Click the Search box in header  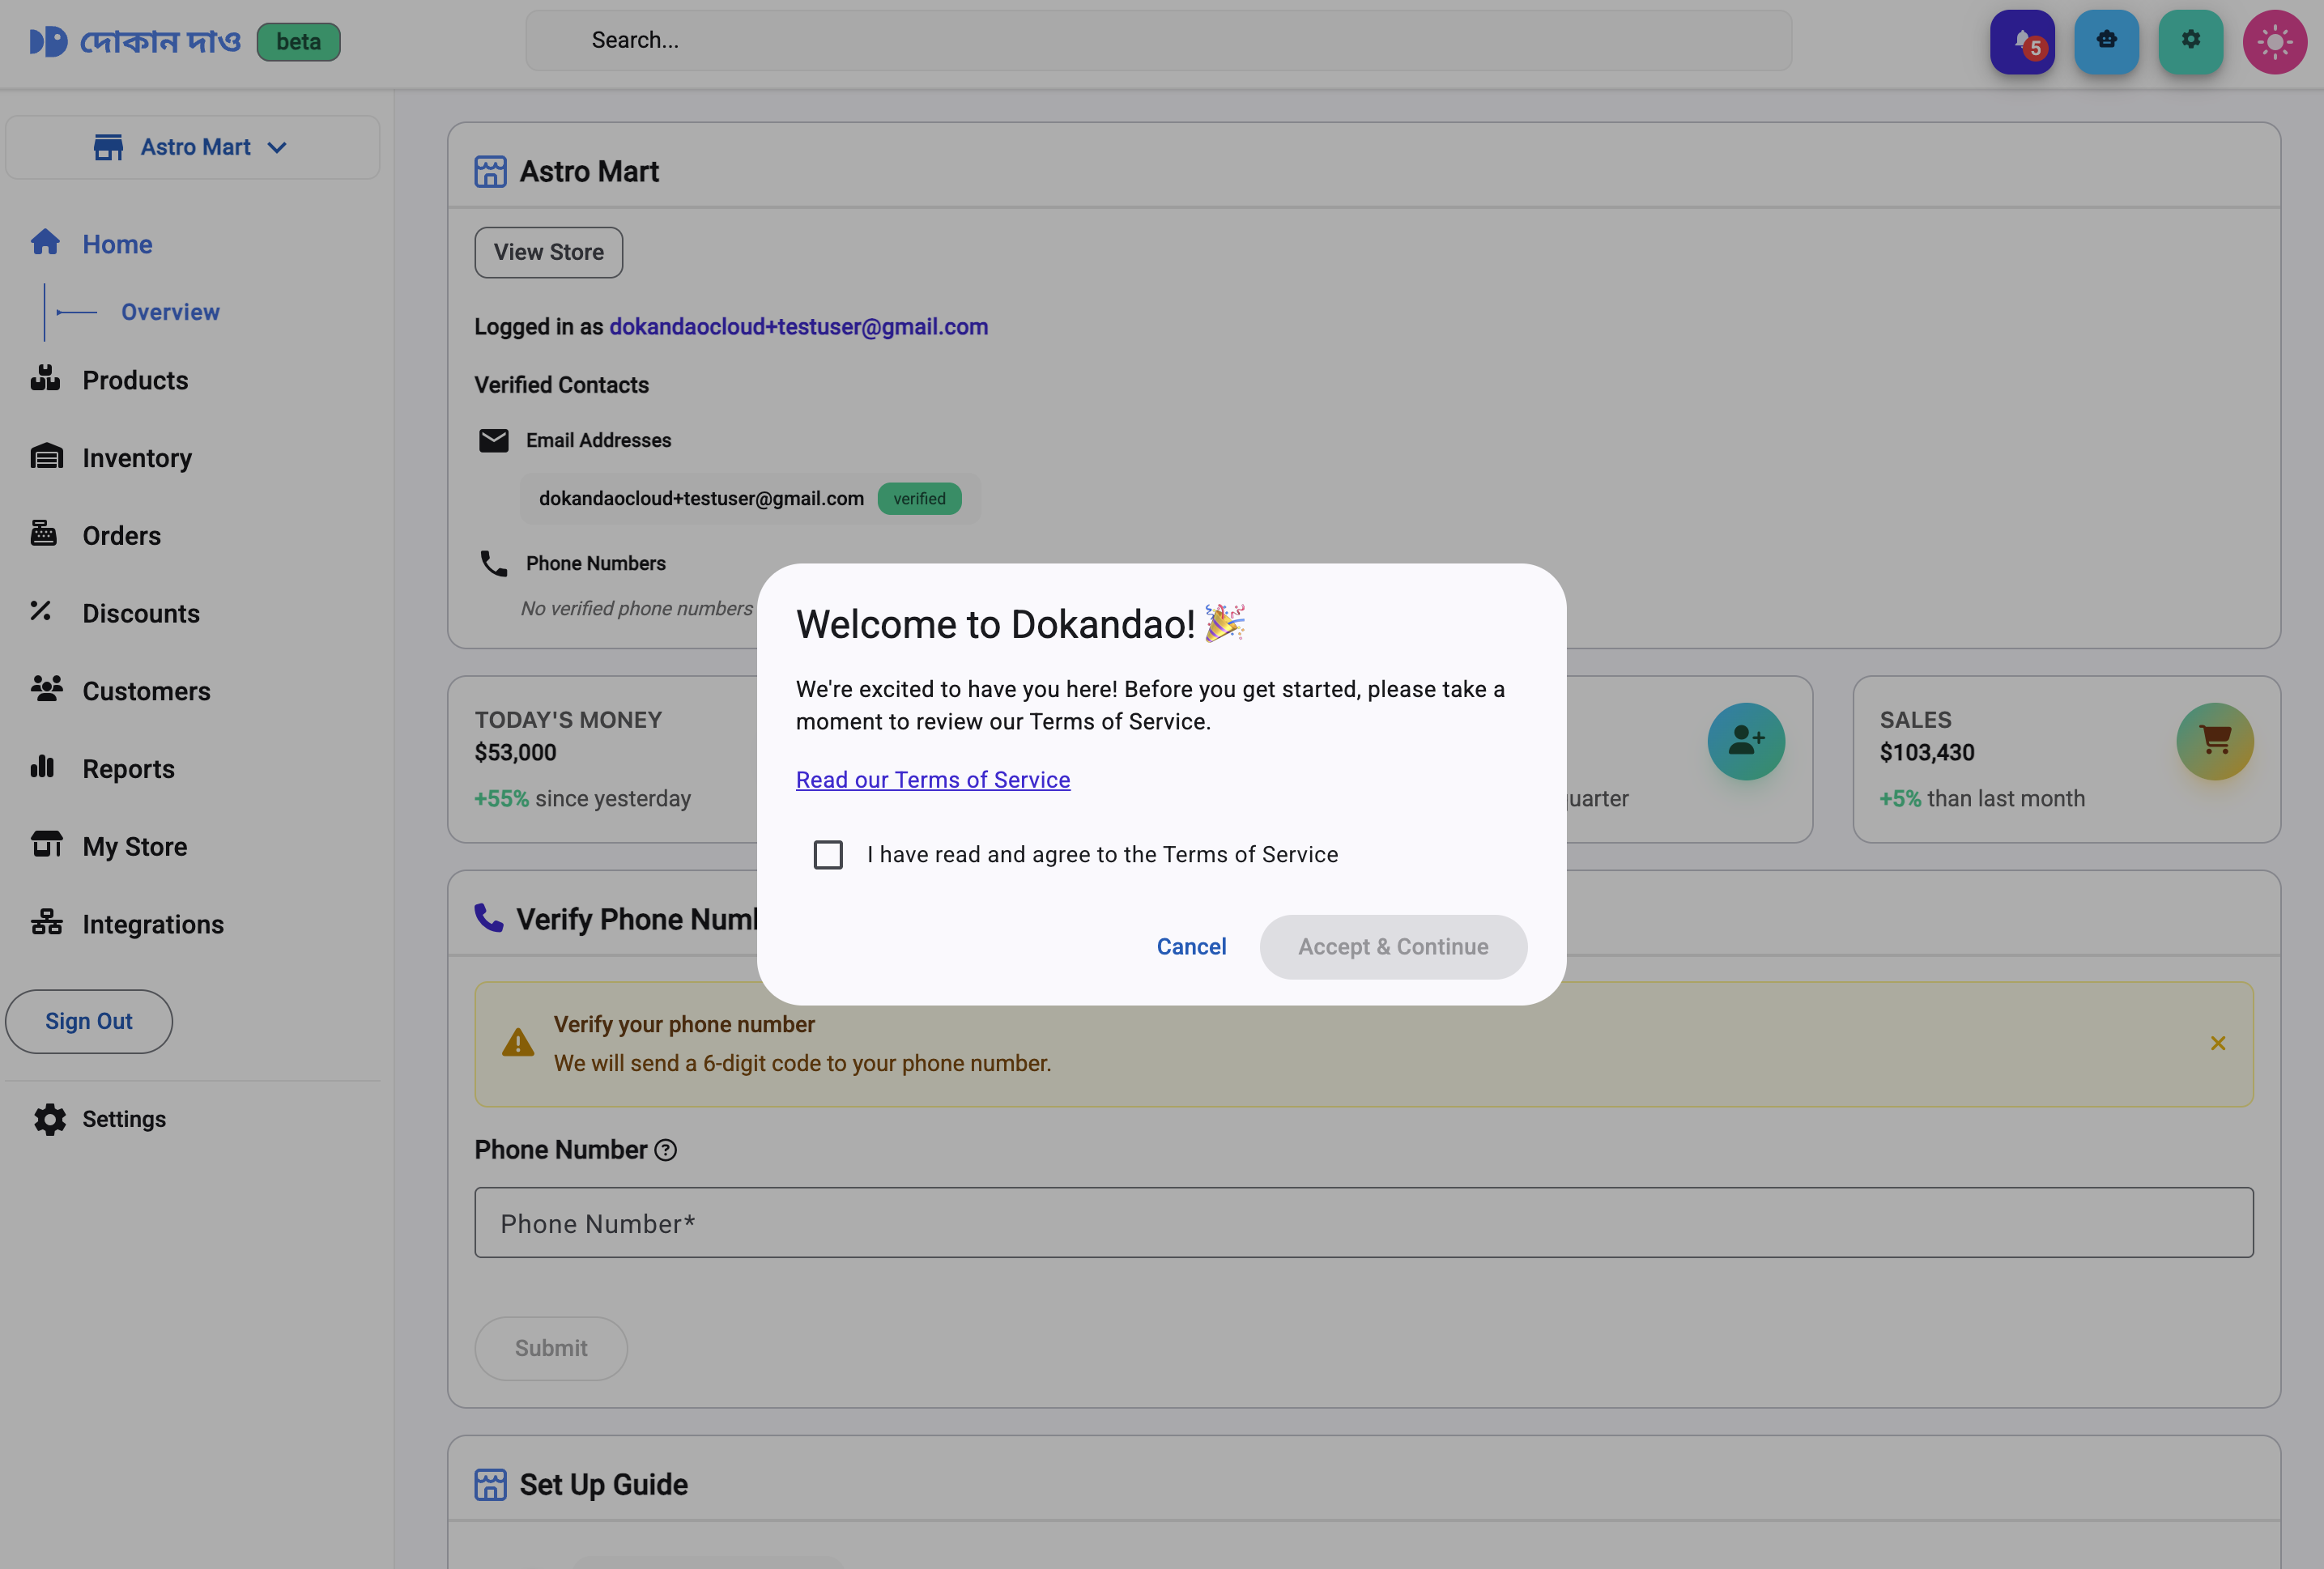tap(1158, 40)
